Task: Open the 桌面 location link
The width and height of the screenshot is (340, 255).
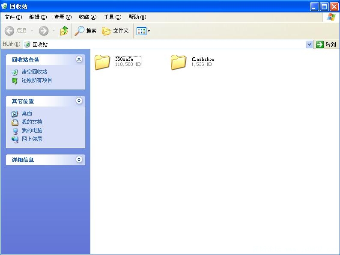Action: tap(27, 113)
